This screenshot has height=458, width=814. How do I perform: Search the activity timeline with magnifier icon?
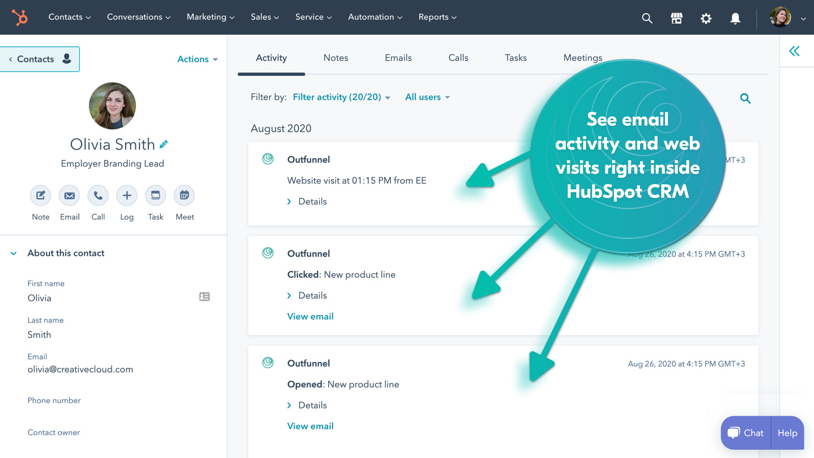click(x=745, y=98)
